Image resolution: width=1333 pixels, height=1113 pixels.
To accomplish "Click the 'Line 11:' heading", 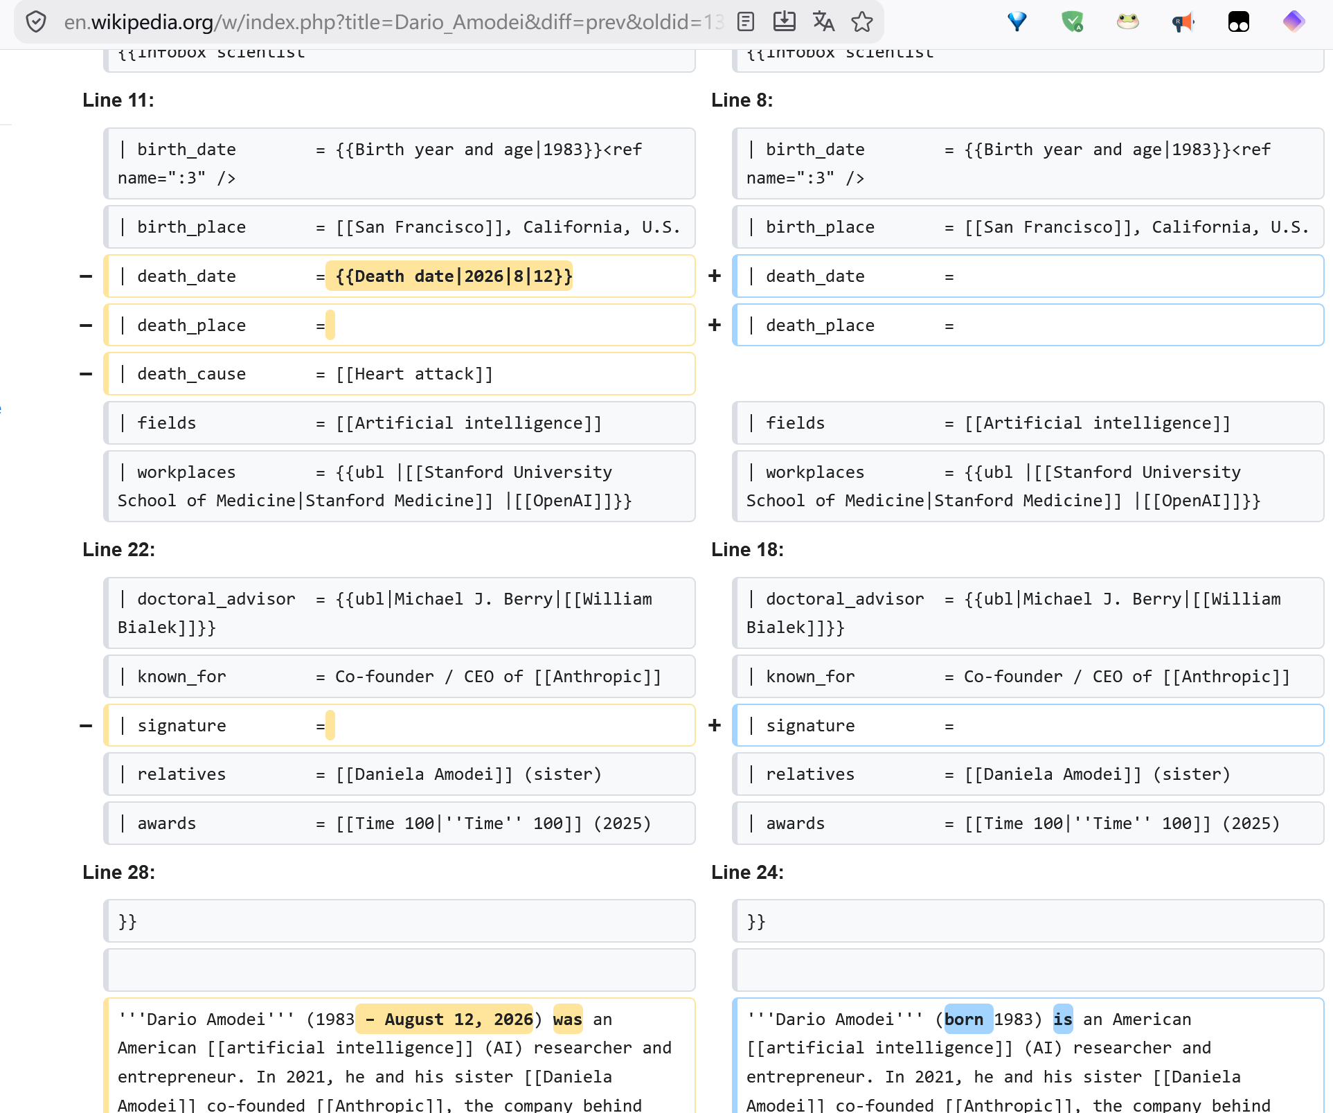I will click(x=118, y=100).
